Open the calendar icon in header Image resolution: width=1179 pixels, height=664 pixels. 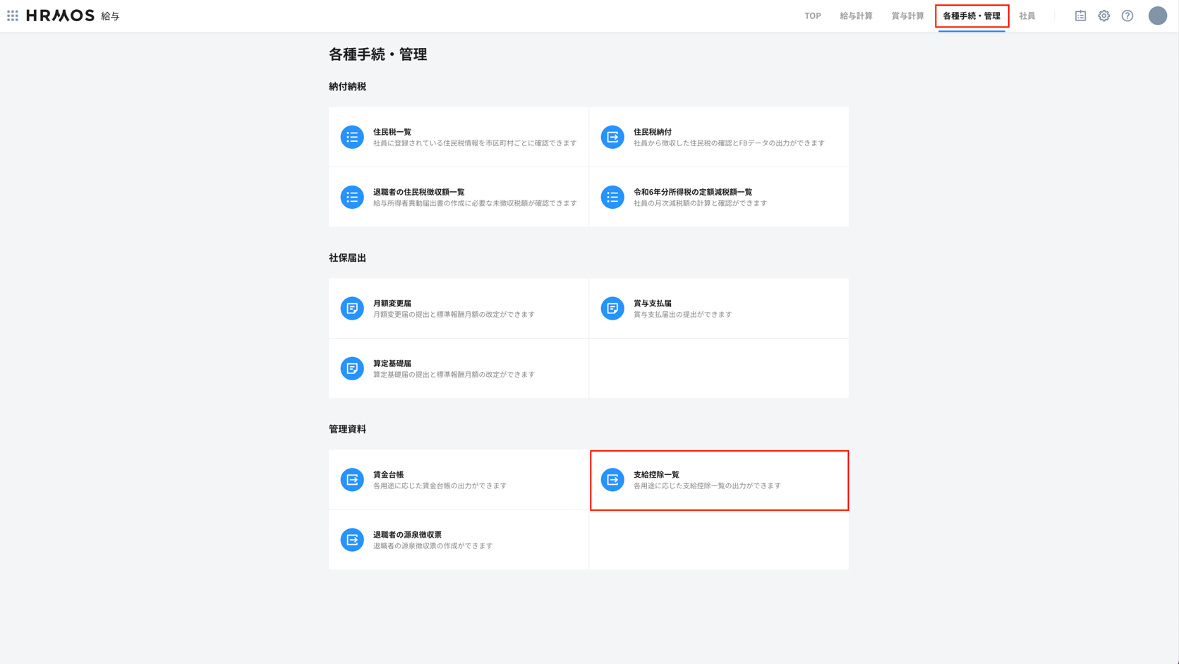click(1080, 16)
